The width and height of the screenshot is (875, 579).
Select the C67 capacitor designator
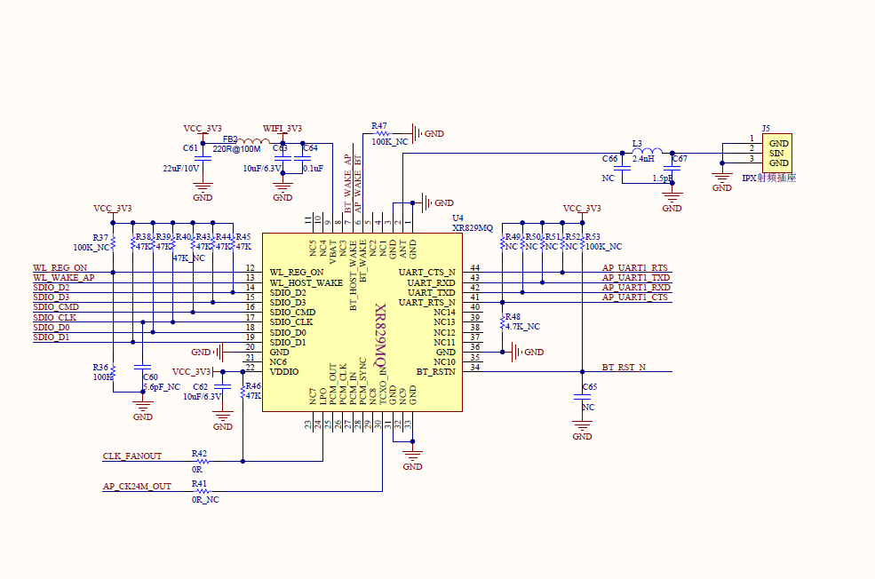point(680,158)
